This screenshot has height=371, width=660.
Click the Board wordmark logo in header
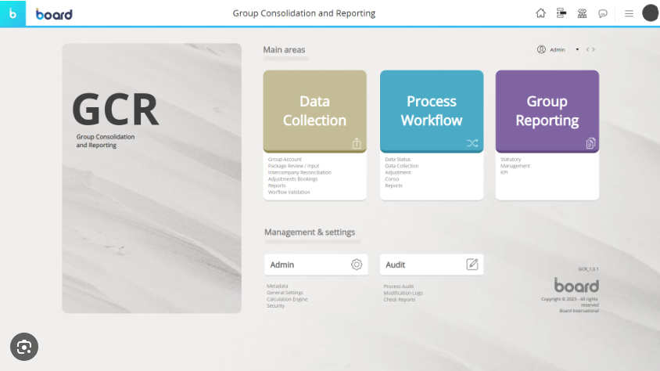(54, 14)
